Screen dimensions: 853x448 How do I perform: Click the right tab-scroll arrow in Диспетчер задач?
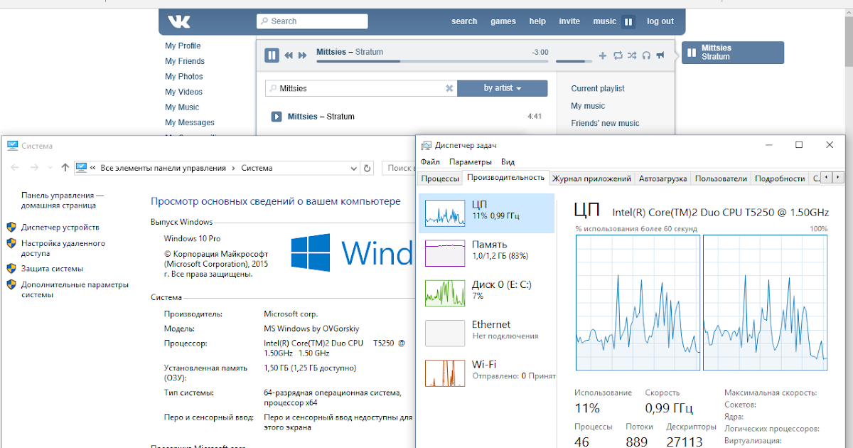coord(839,178)
